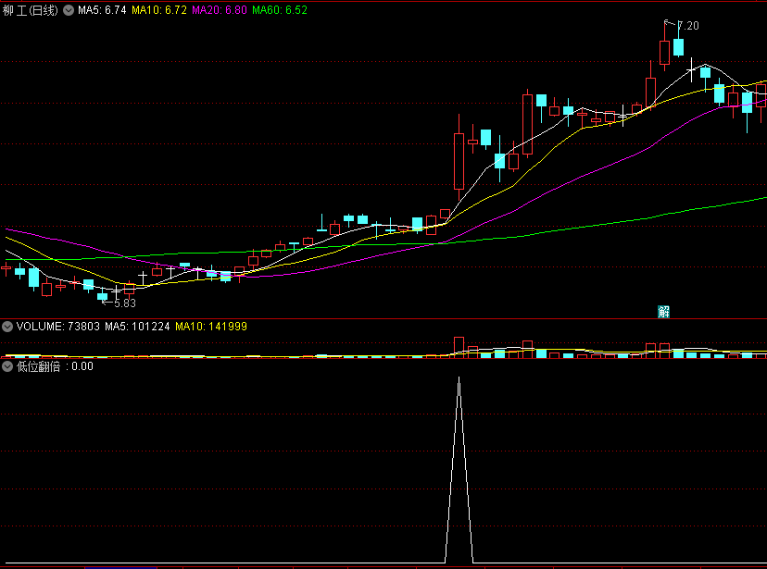
Task: Select the magenta MA20: 6.80 label
Action: [x=220, y=10]
